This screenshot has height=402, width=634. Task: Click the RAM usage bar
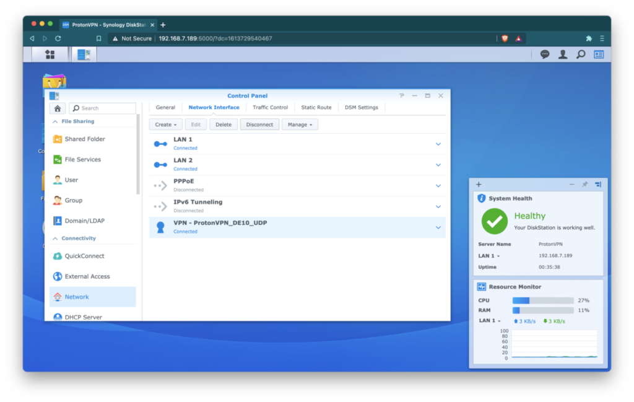(543, 310)
